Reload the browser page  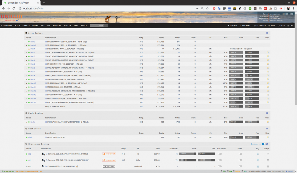tap(14, 8)
